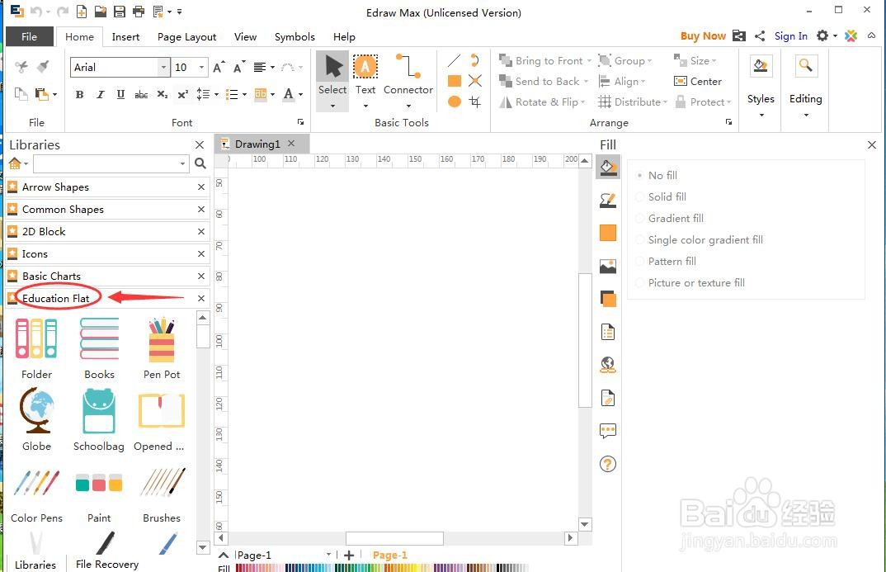Image resolution: width=886 pixels, height=572 pixels.
Task: Open the font size dropdown
Action: tap(201, 67)
